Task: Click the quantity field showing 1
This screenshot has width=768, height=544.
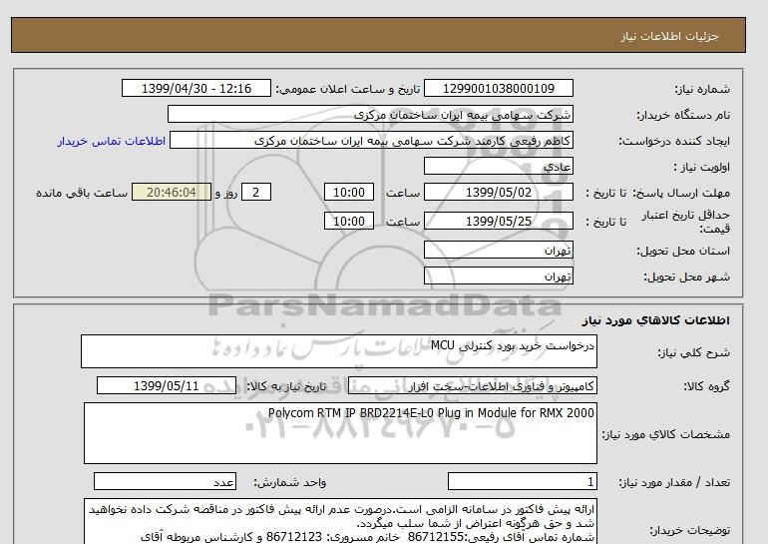Action: click(x=523, y=481)
